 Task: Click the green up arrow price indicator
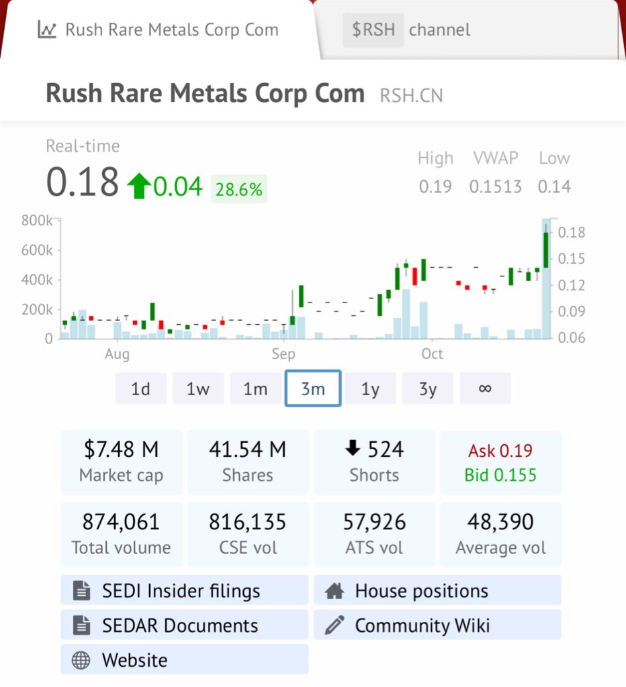[x=139, y=187]
